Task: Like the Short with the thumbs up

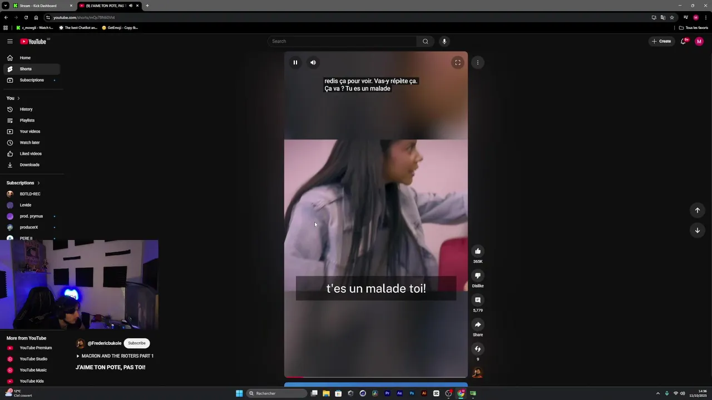Action: [478, 251]
